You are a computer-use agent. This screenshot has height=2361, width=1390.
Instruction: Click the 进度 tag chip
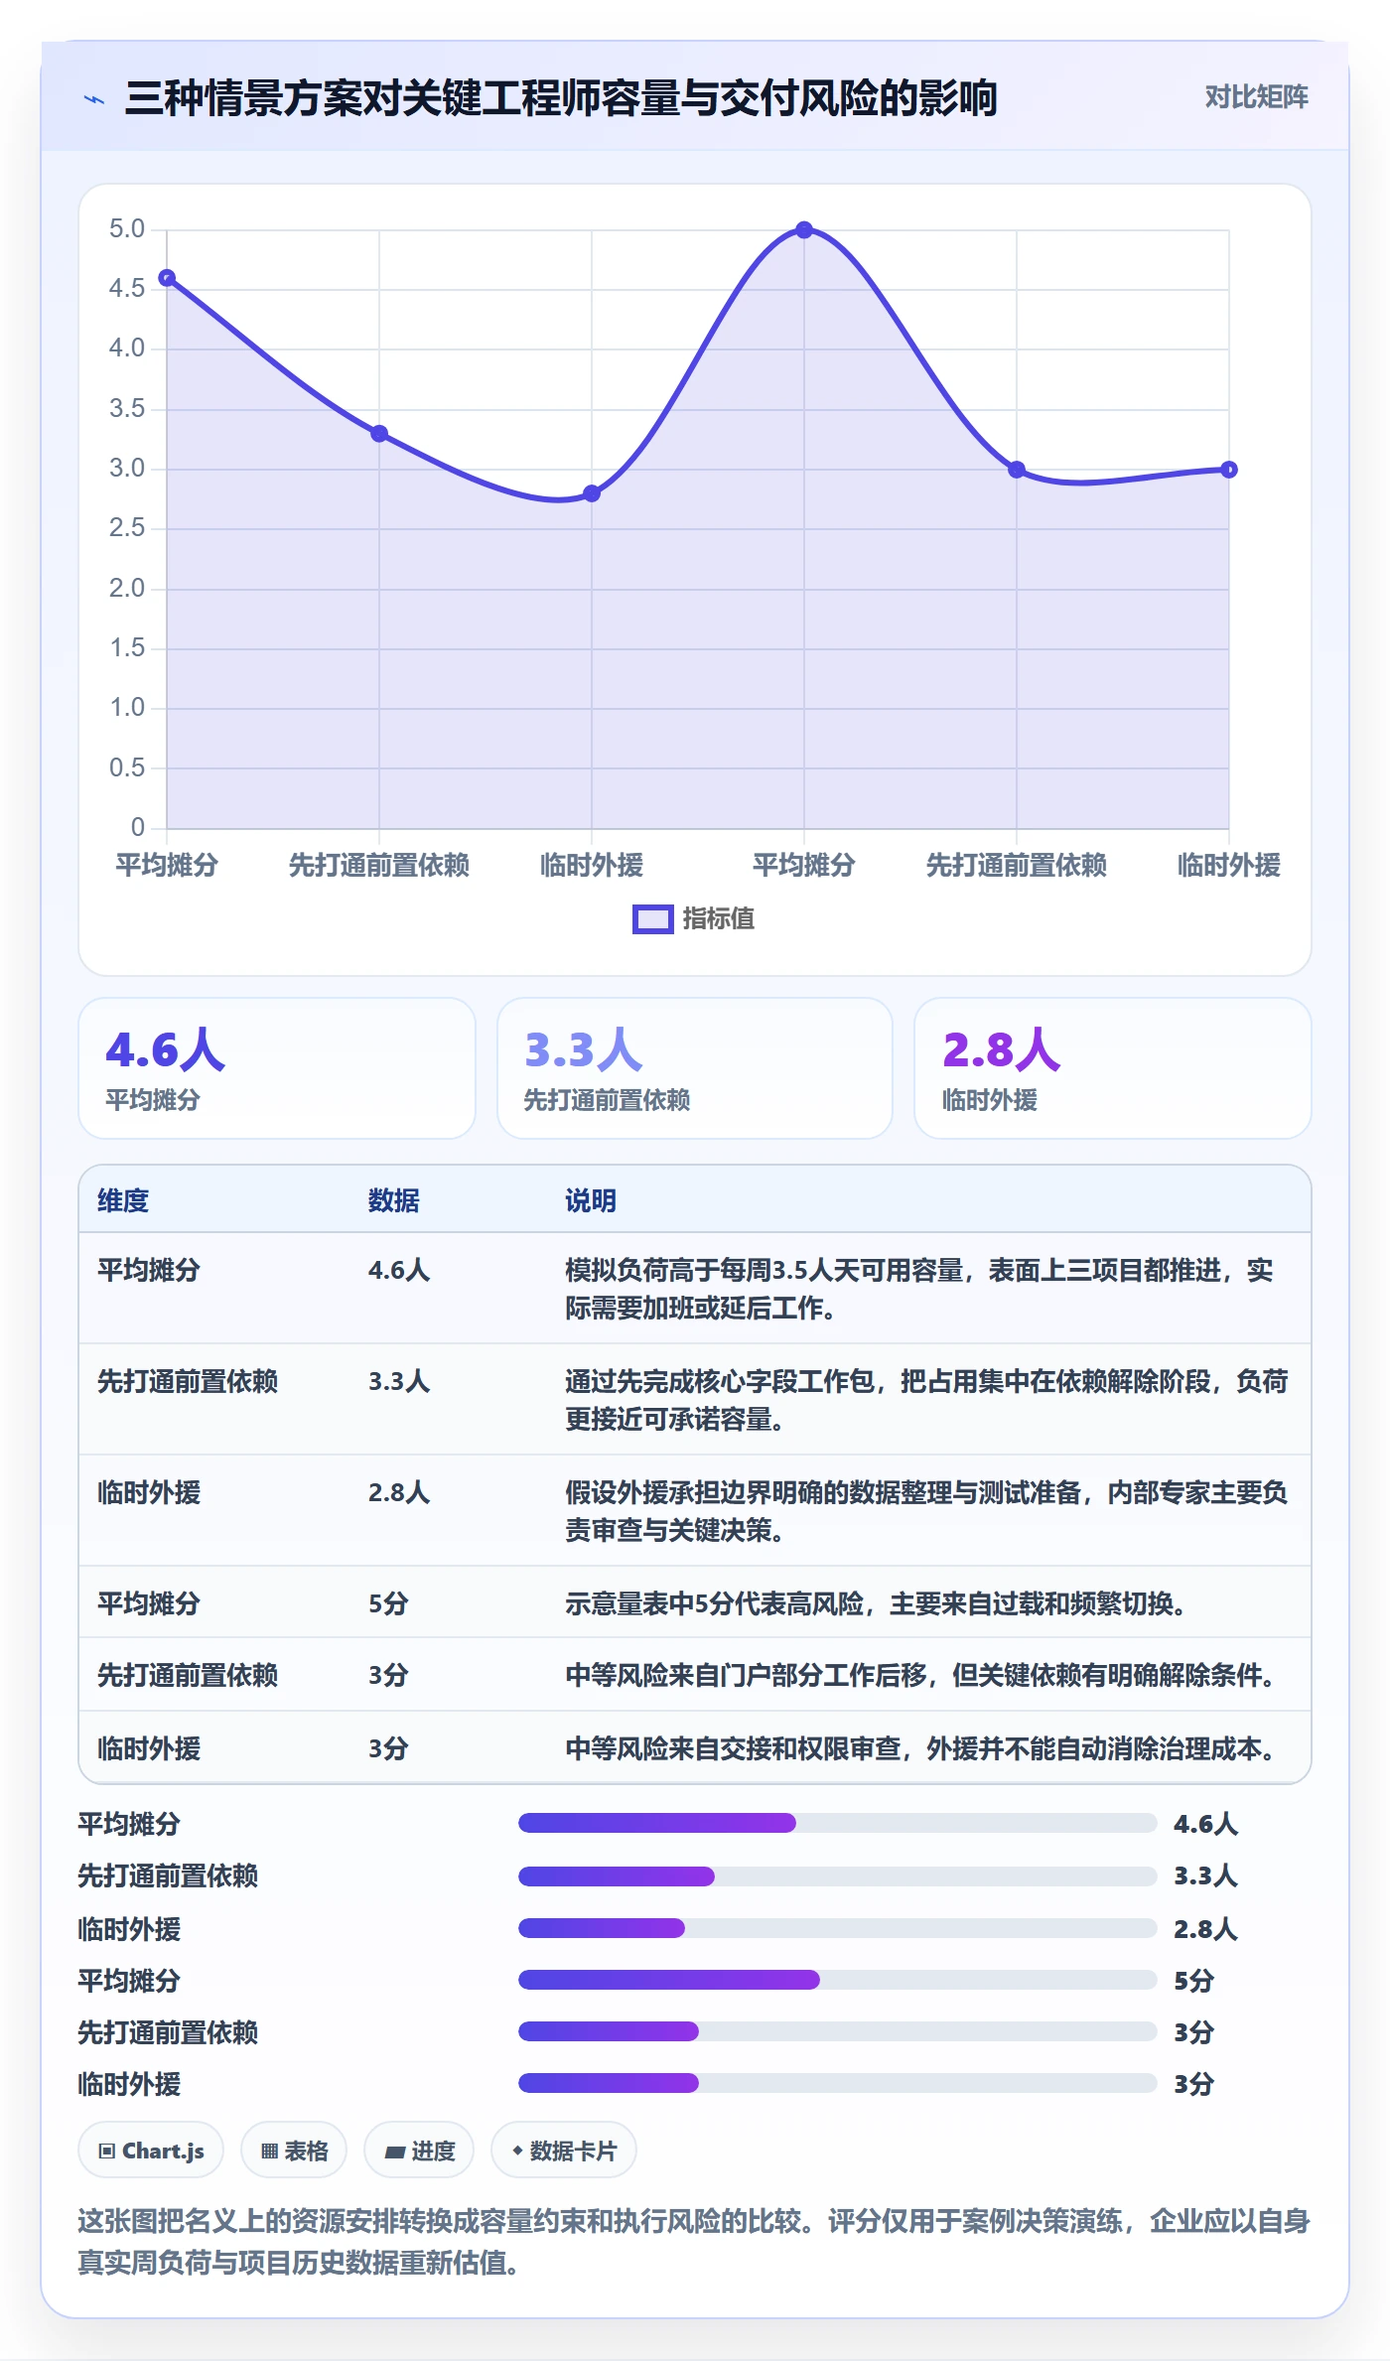419,2150
